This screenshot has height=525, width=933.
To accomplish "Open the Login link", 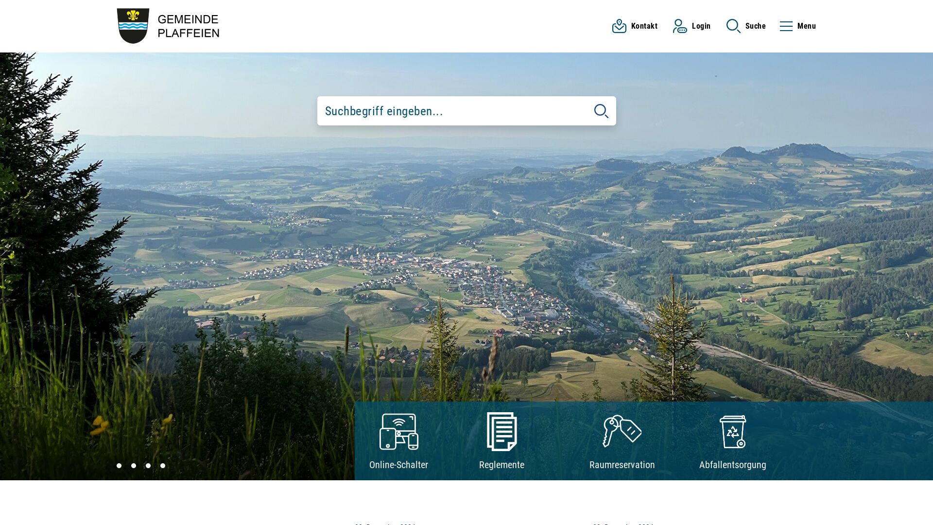I will (701, 26).
